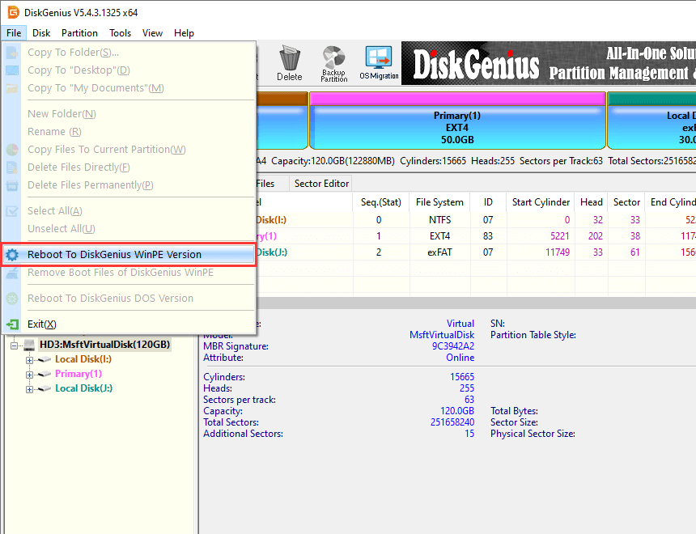The image size is (696, 534).
Task: Switch to the Sector Editor tab
Action: [321, 184]
